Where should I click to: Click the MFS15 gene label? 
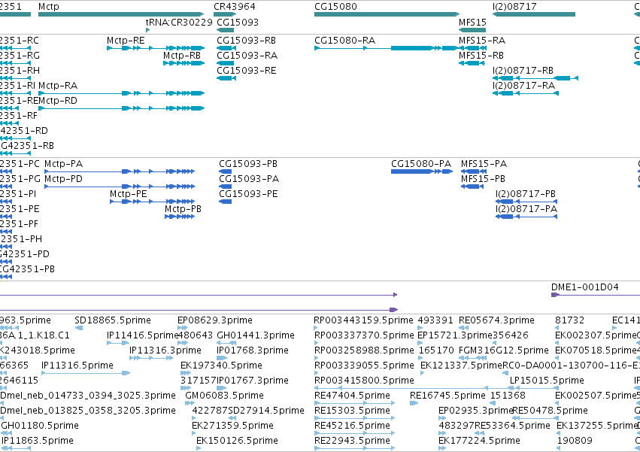pyautogui.click(x=472, y=22)
